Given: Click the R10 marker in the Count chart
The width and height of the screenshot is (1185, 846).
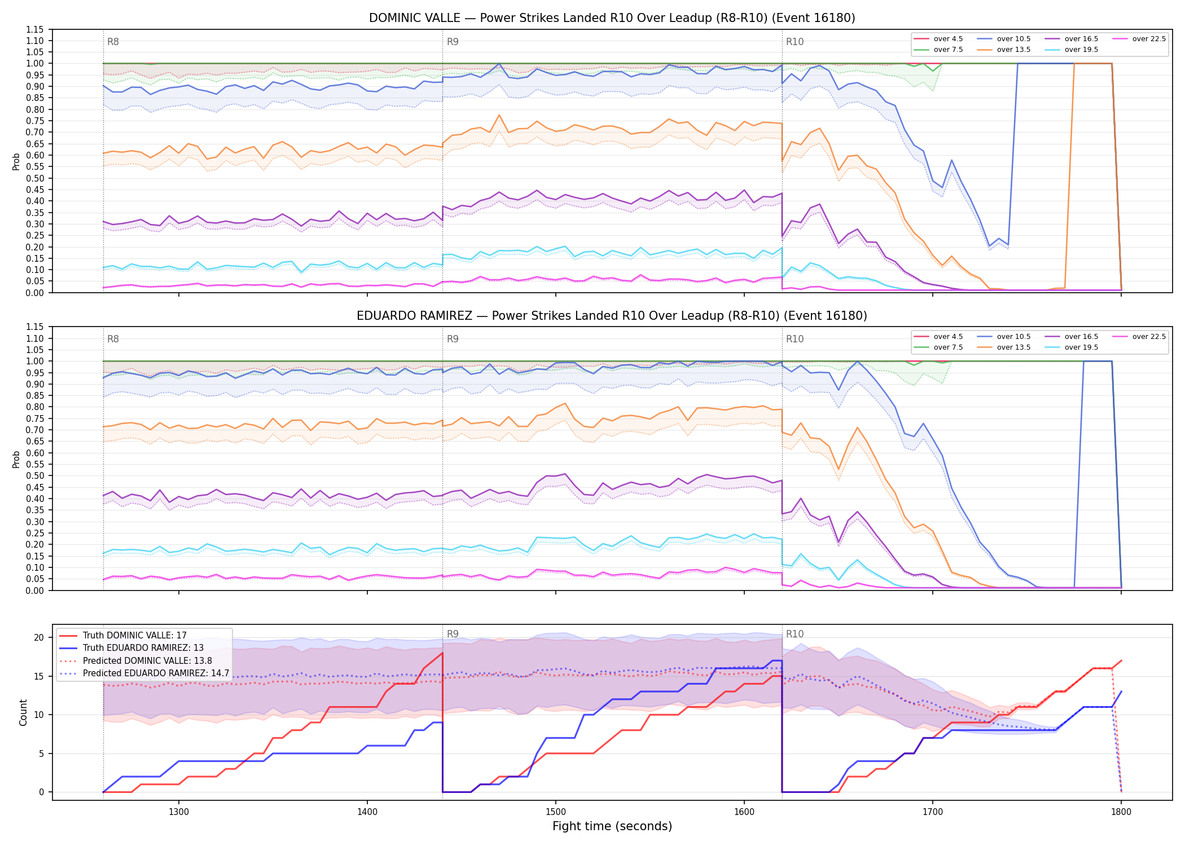Looking at the screenshot, I should point(795,634).
